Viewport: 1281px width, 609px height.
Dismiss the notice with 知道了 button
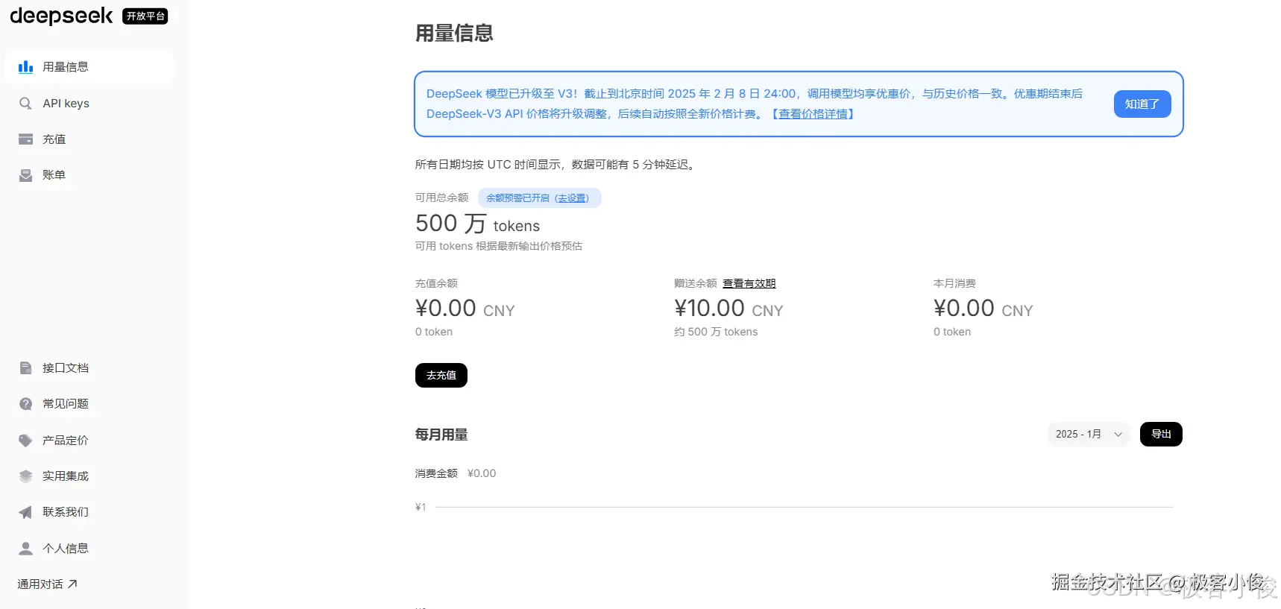coord(1142,104)
